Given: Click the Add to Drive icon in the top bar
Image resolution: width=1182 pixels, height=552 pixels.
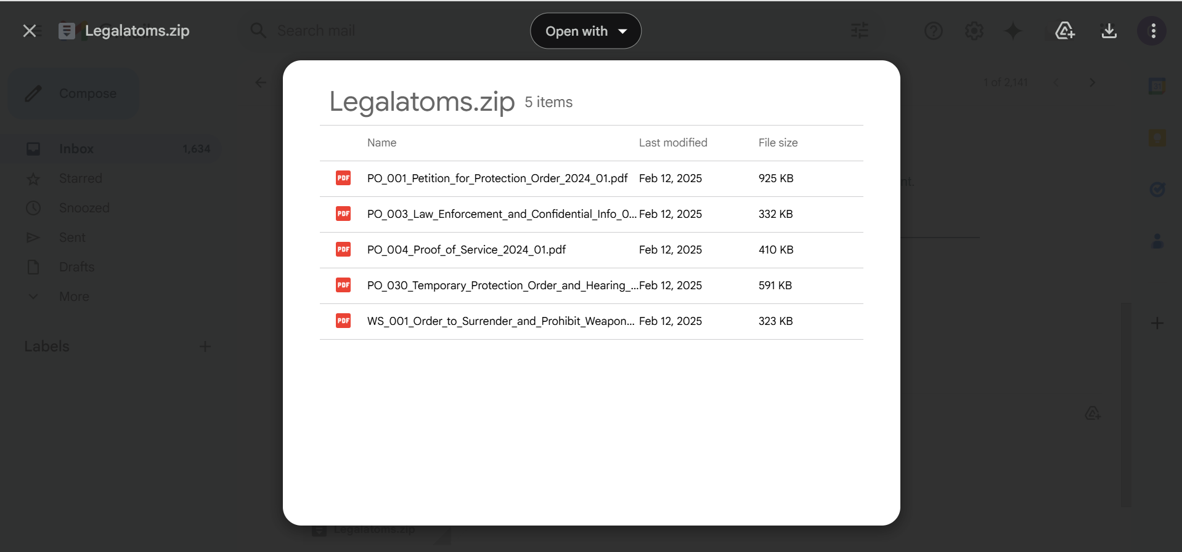Looking at the screenshot, I should [1064, 31].
